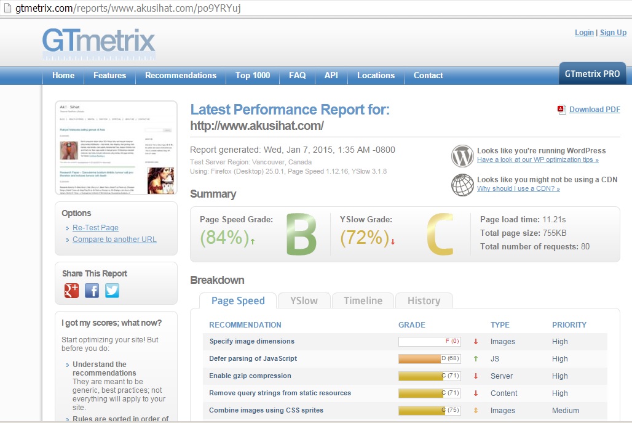Click the Report generated date text

click(293, 150)
